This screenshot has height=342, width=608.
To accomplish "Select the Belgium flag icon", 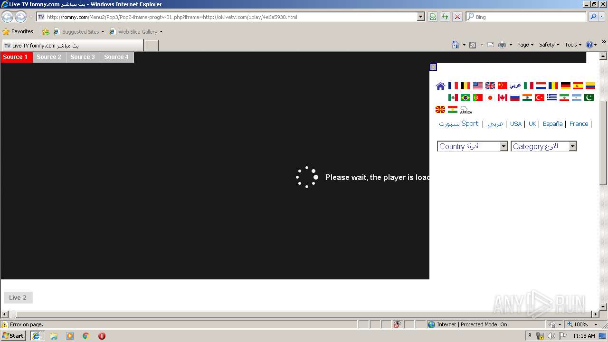I will [x=465, y=86].
